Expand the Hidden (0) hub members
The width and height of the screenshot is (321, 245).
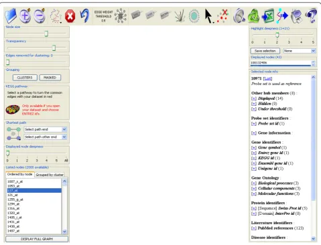(x=254, y=104)
